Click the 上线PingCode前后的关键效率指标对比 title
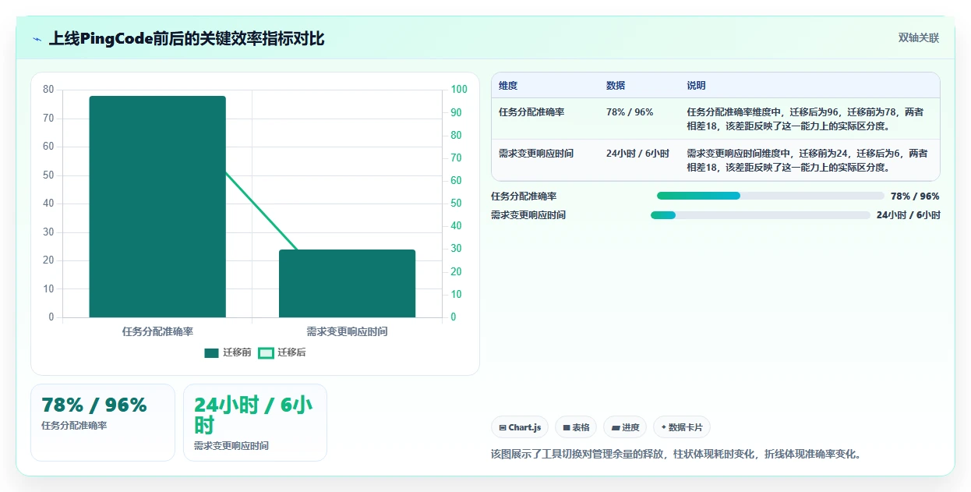This screenshot has width=971, height=492. [186, 38]
